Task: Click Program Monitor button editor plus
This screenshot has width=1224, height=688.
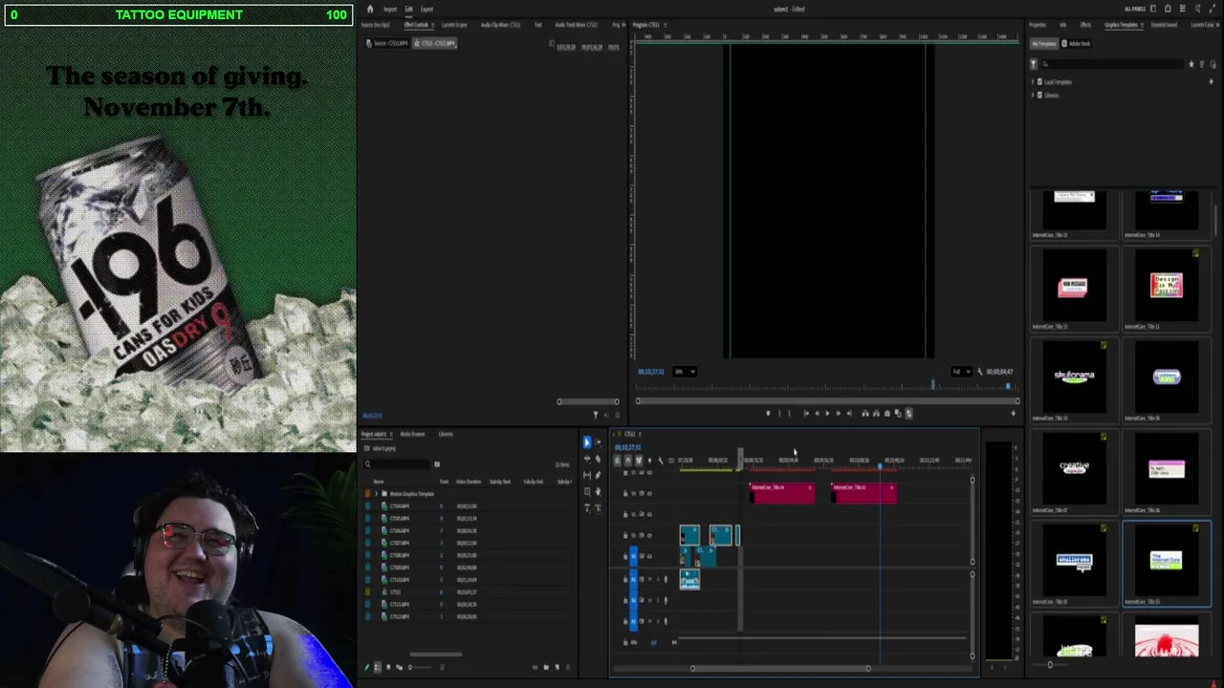Action: (1013, 413)
